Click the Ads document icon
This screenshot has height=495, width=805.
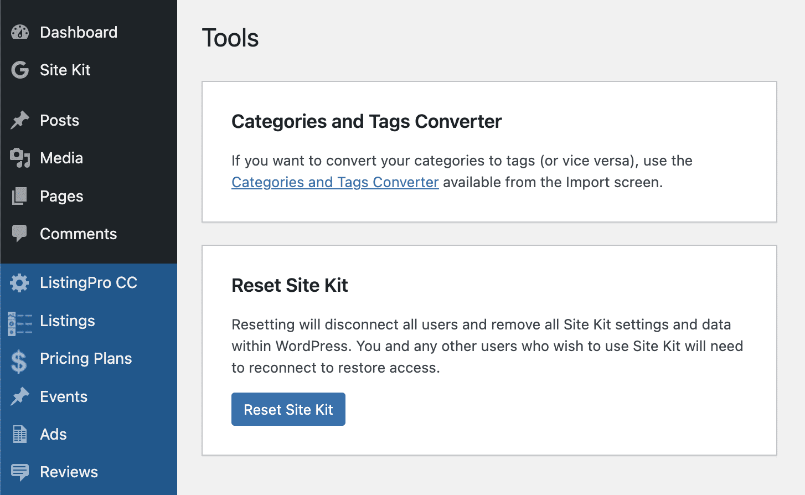click(x=20, y=435)
